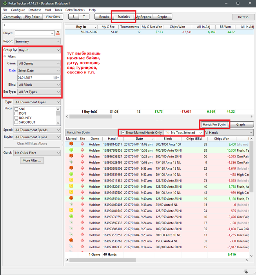Open the Configure menu

pos(18,10)
